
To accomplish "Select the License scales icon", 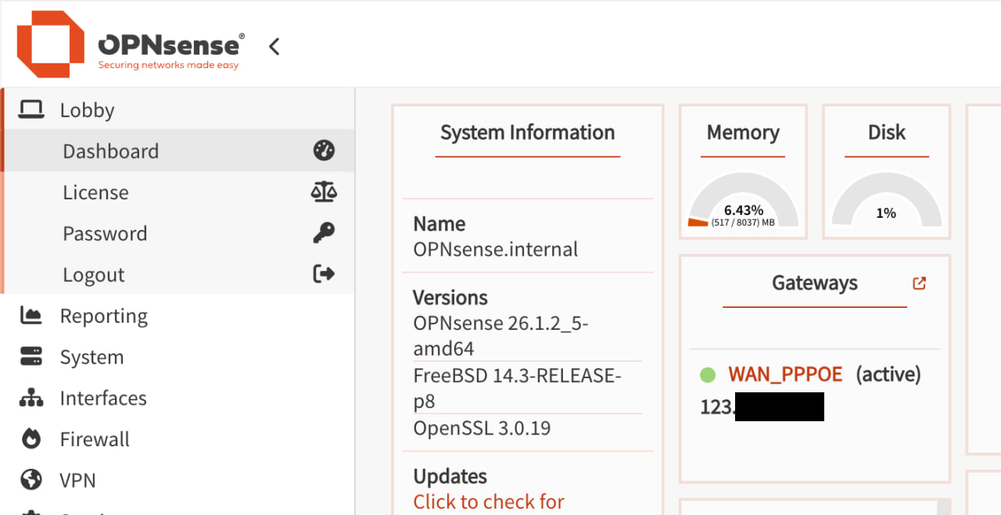I will pos(324,191).
